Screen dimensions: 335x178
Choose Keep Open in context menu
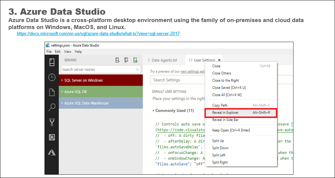[241, 130]
